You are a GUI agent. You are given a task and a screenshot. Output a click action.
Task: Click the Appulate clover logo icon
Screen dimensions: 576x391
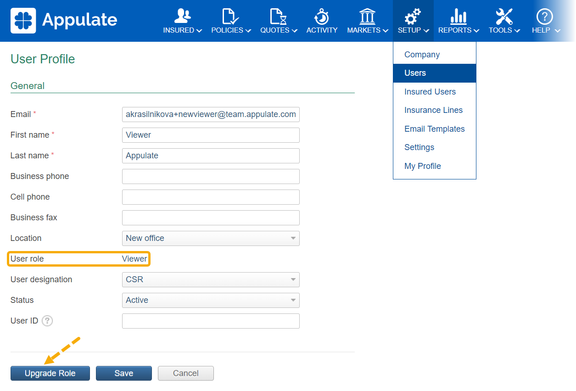coord(23,20)
